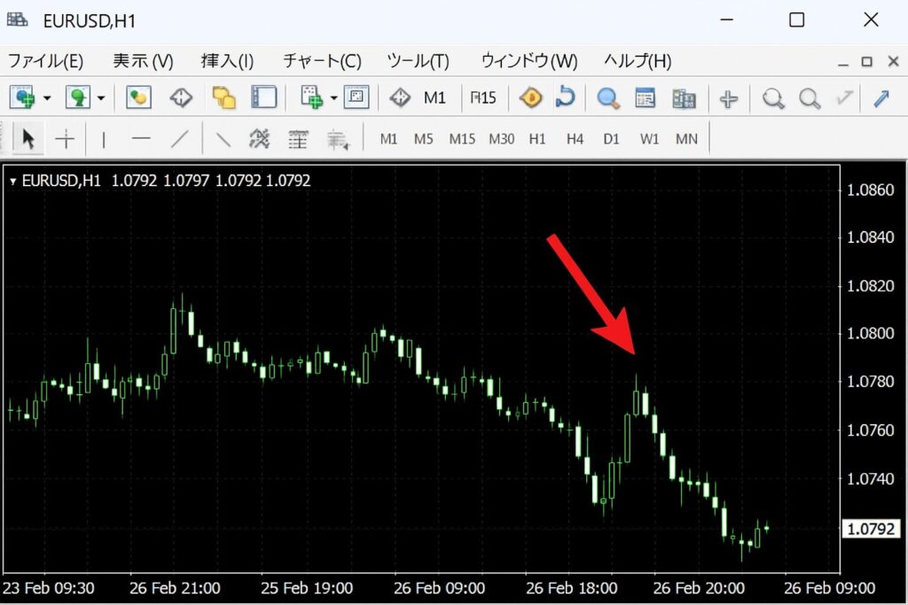The width and height of the screenshot is (908, 605).
Task: Switch to the H4 timeframe
Action: (x=575, y=139)
